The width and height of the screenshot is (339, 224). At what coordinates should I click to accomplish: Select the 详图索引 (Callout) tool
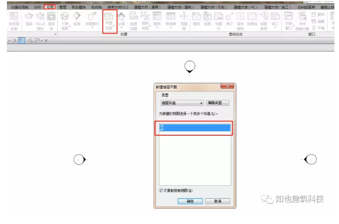pos(92,19)
